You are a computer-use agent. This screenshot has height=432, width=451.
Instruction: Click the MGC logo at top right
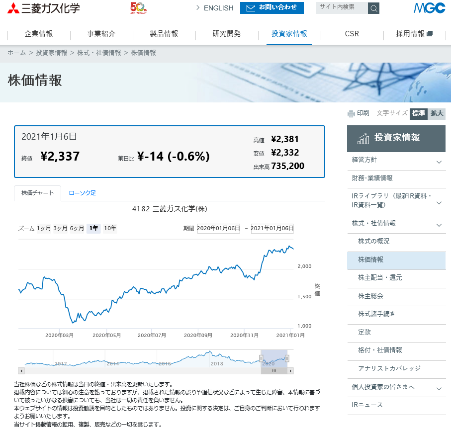(429, 8)
